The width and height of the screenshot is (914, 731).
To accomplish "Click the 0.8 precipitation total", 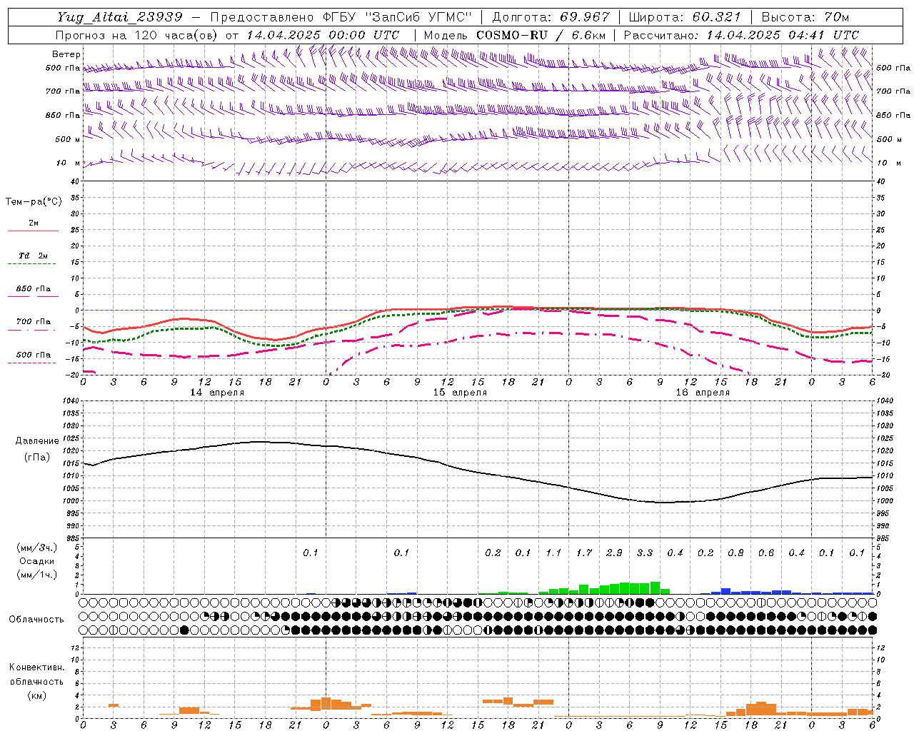I will pos(735,553).
